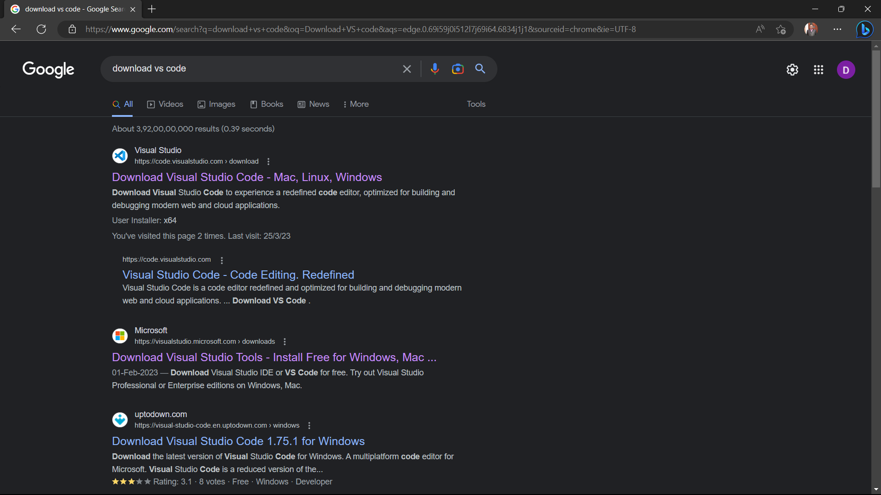Open Edge Settings and more menu
This screenshot has height=495, width=881.
[x=837, y=29]
